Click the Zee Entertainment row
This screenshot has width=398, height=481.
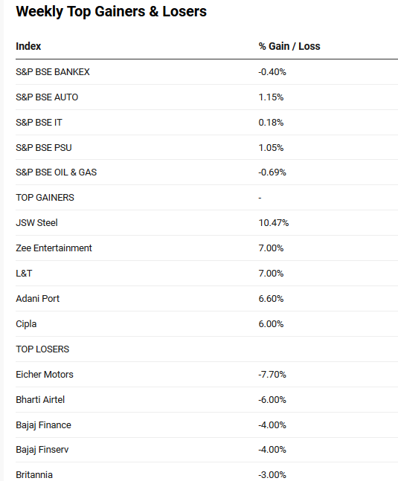(x=207, y=248)
